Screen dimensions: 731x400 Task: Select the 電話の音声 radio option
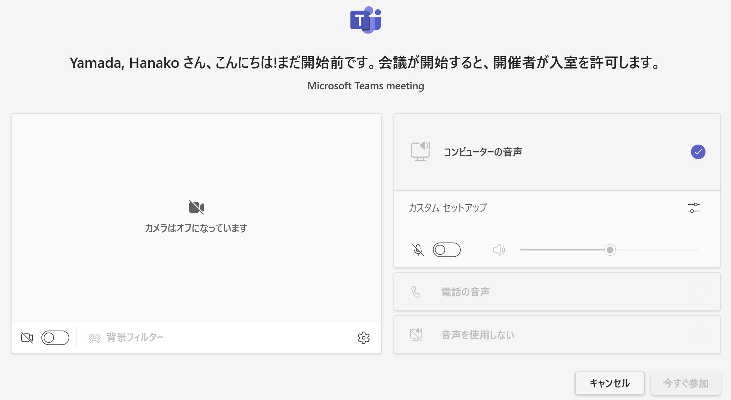(698, 292)
